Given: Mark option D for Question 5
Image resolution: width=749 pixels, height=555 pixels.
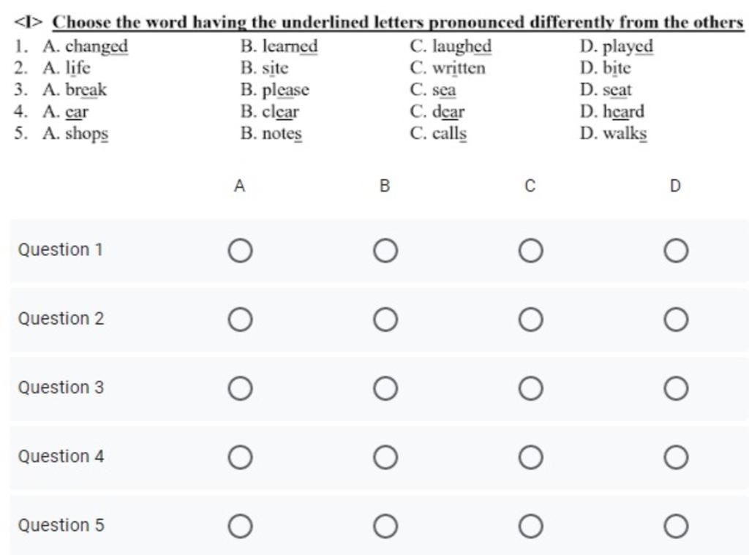Looking at the screenshot, I should tap(675, 526).
